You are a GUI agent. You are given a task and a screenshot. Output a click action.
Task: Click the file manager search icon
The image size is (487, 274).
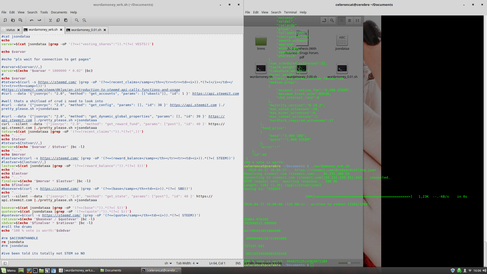tap(332, 21)
